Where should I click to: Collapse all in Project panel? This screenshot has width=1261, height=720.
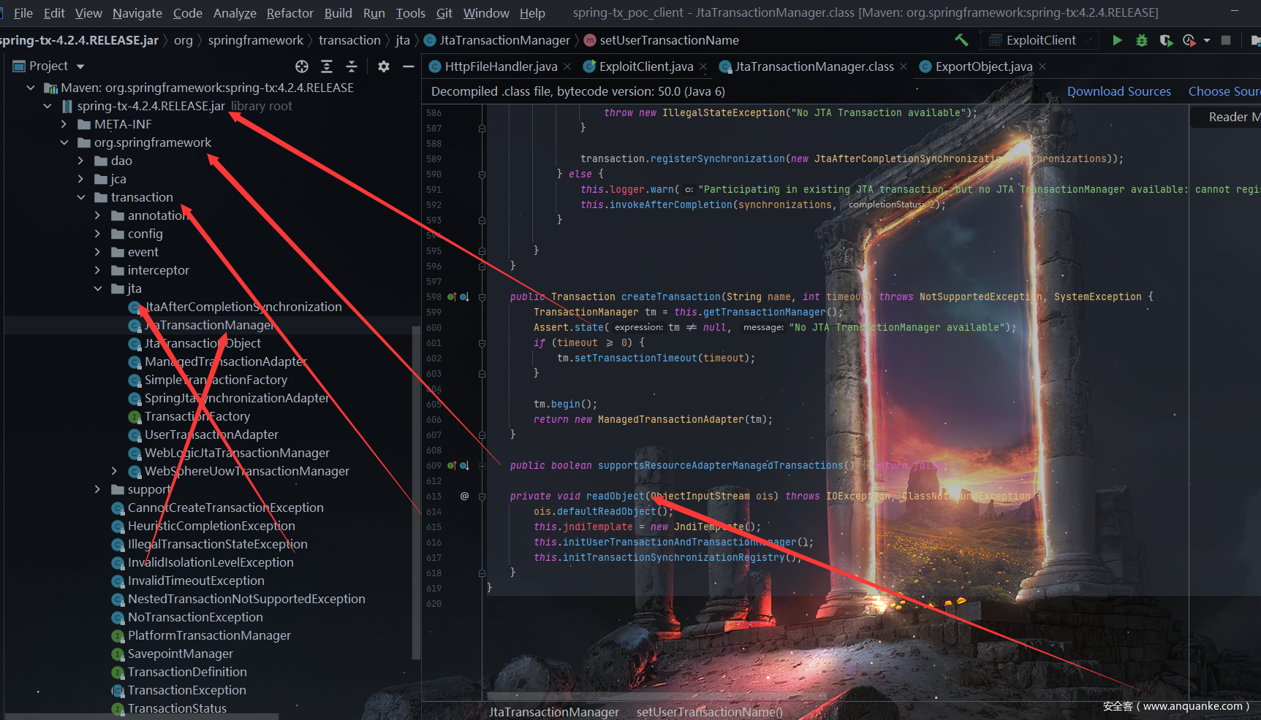coord(352,66)
